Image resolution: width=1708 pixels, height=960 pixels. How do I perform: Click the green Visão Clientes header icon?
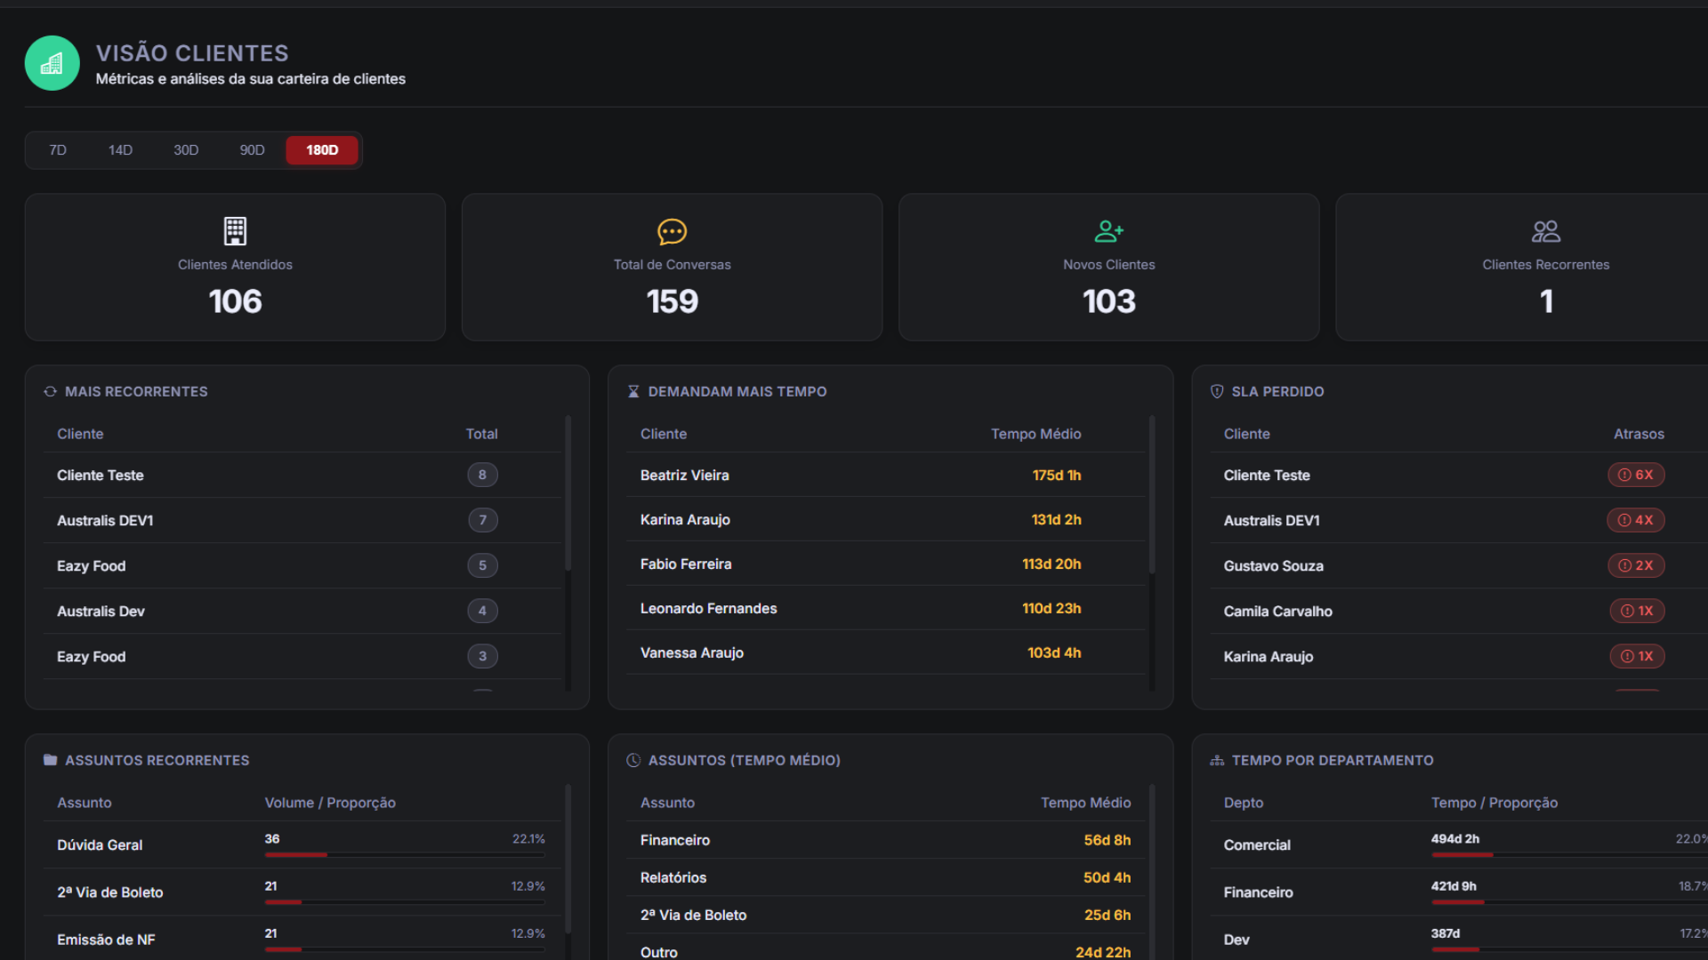(x=52, y=63)
